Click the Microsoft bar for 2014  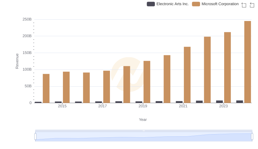[x=46, y=88]
